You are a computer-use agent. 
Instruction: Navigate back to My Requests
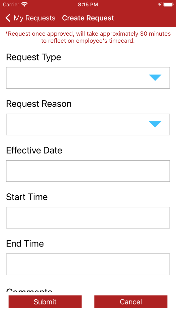[30, 18]
